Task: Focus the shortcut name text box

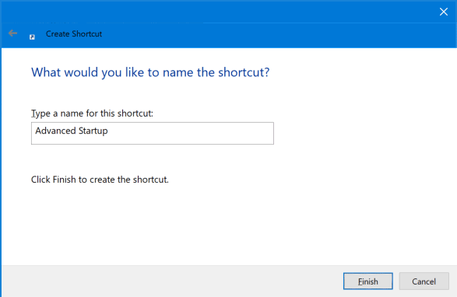Action: (x=153, y=134)
